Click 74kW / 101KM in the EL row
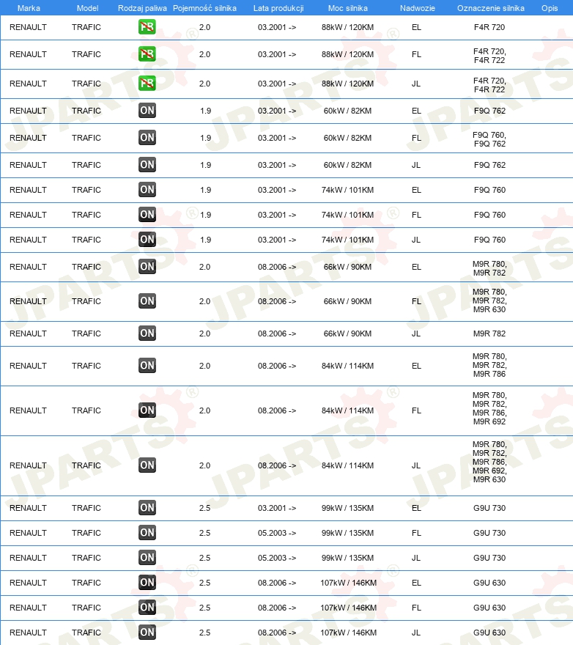This screenshot has height=645, width=573. click(347, 190)
